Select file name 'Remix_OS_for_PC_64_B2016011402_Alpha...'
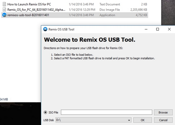The image size is (175, 125). 36,10
